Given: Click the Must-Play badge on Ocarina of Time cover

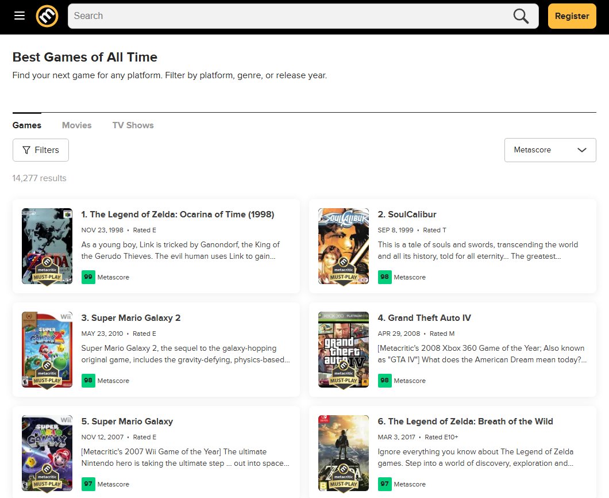Looking at the screenshot, I should click(x=47, y=271).
